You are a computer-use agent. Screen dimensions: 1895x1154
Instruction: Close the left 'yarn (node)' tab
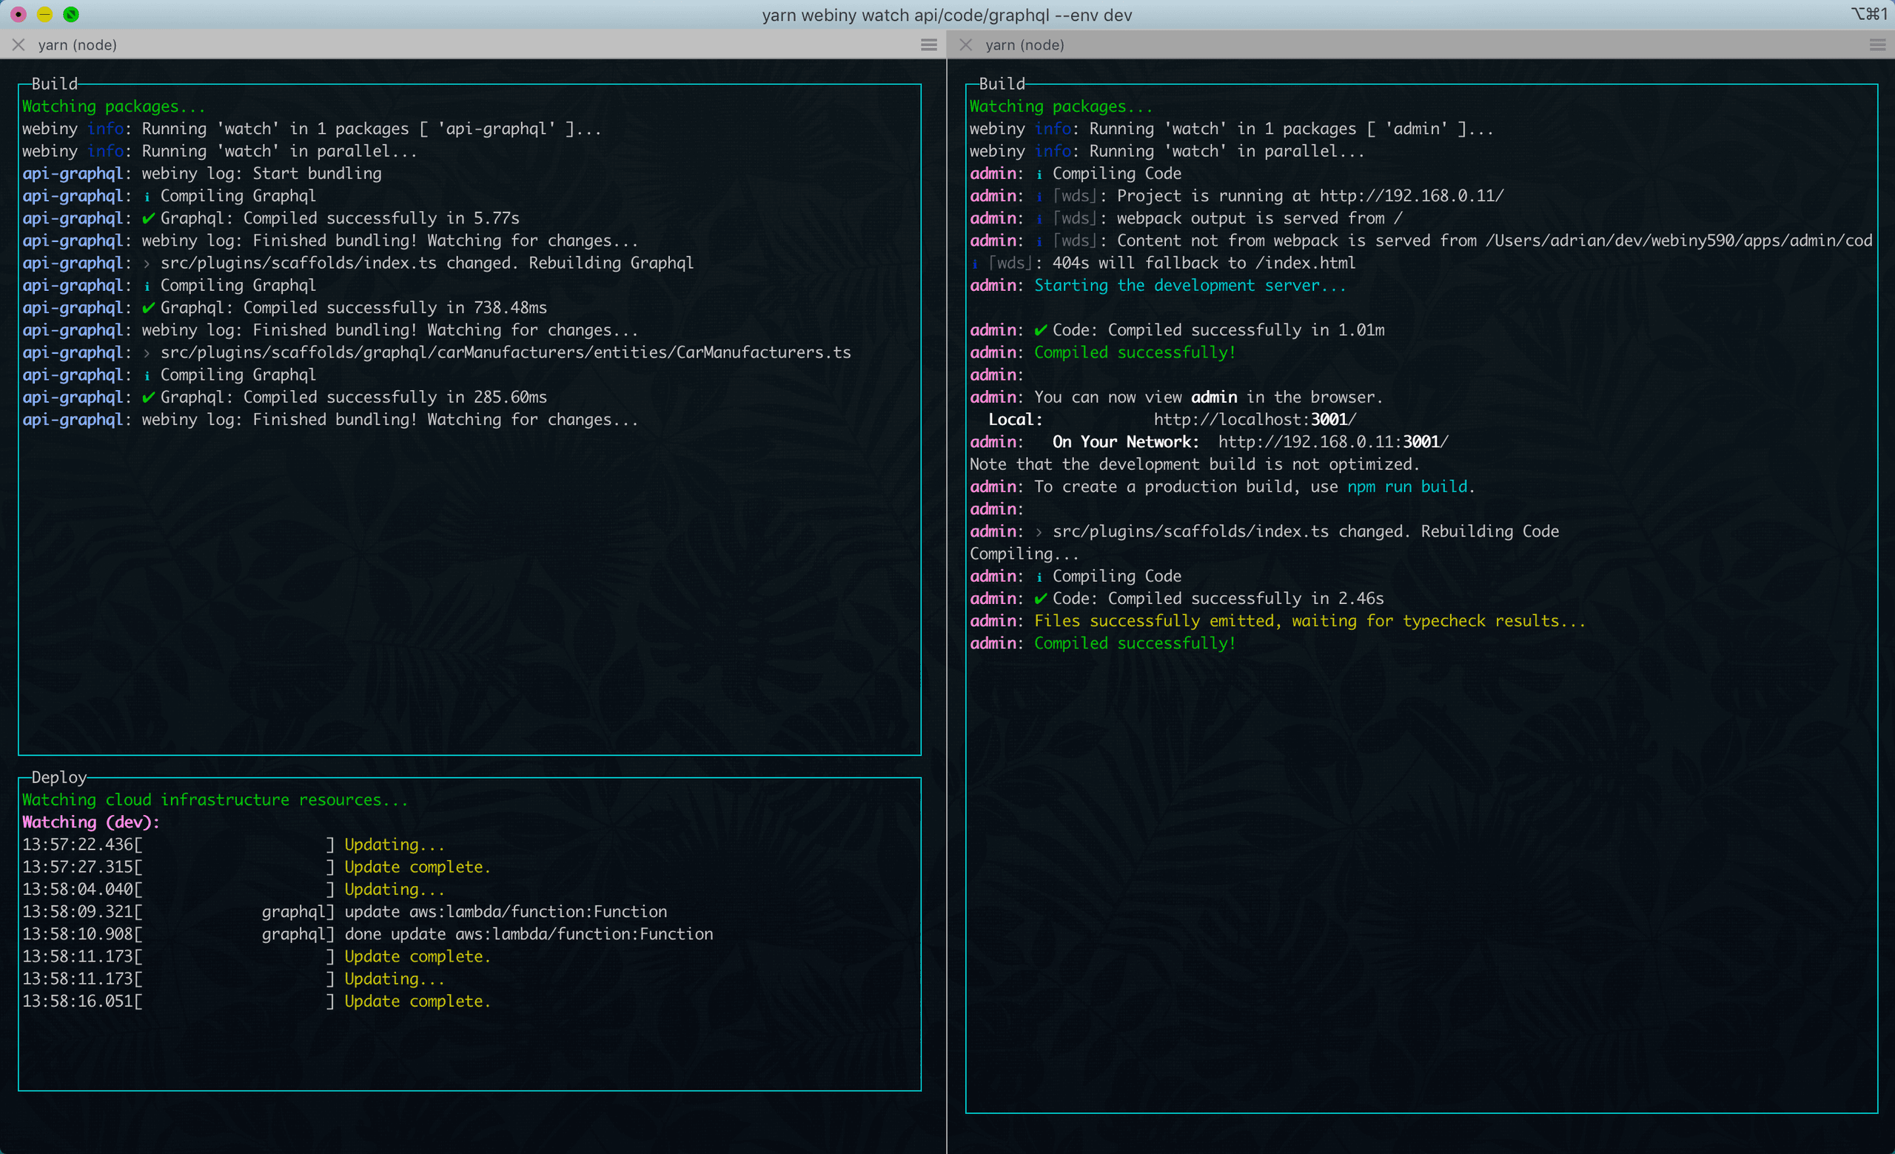click(x=19, y=44)
